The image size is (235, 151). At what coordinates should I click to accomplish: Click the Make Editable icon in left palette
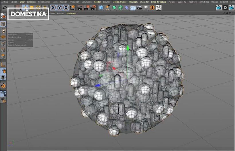[x=3, y=16]
